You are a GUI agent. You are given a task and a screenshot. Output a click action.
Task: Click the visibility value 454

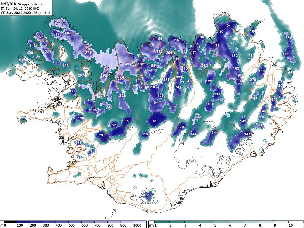tap(56, 21)
